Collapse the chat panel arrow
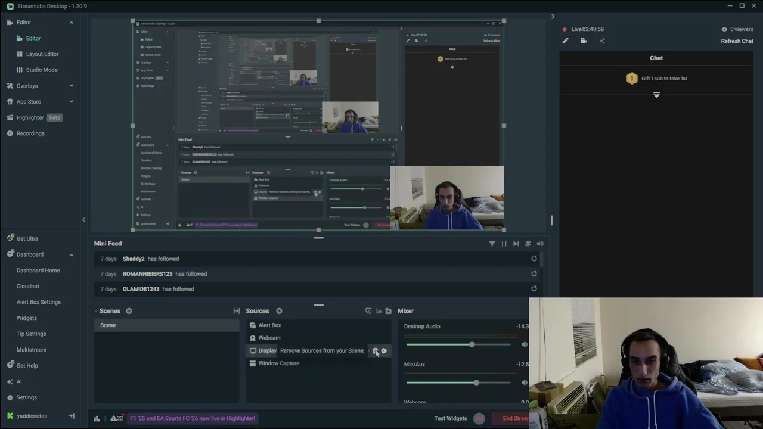The image size is (763, 429). pos(552,17)
